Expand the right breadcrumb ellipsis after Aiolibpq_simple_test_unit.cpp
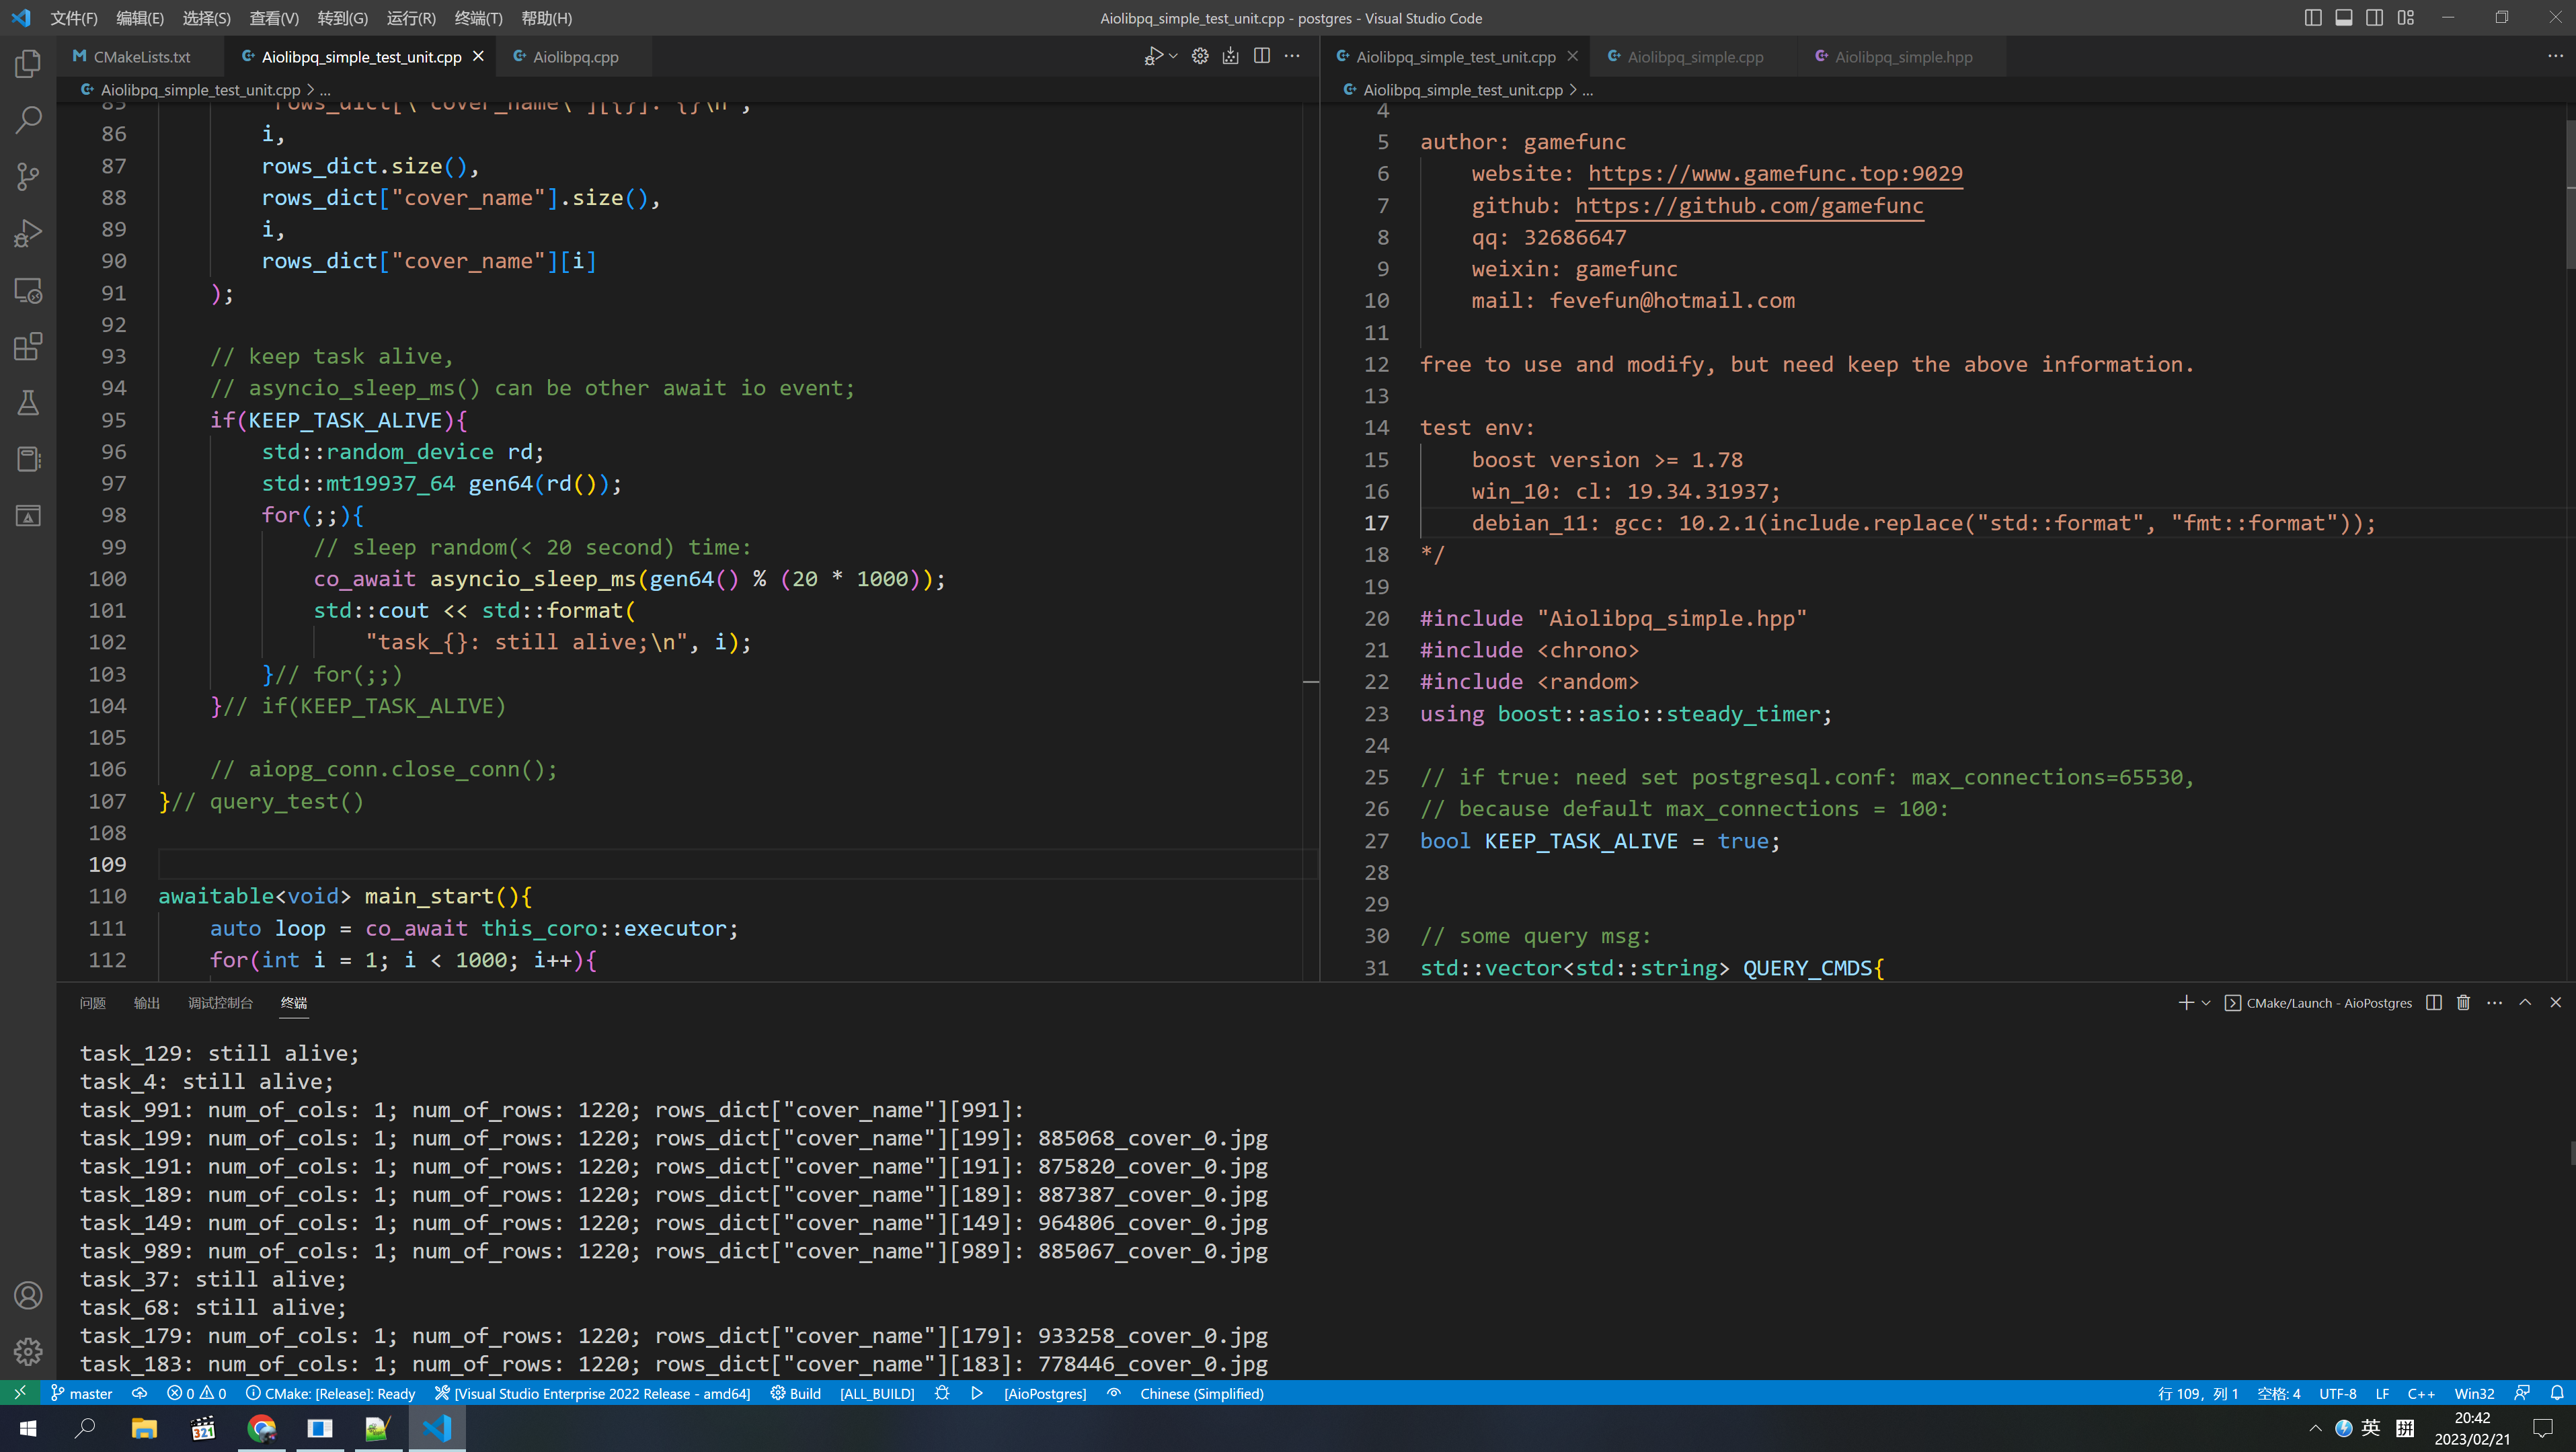Screen dimensions: 2576x1452 click(x=1588, y=90)
